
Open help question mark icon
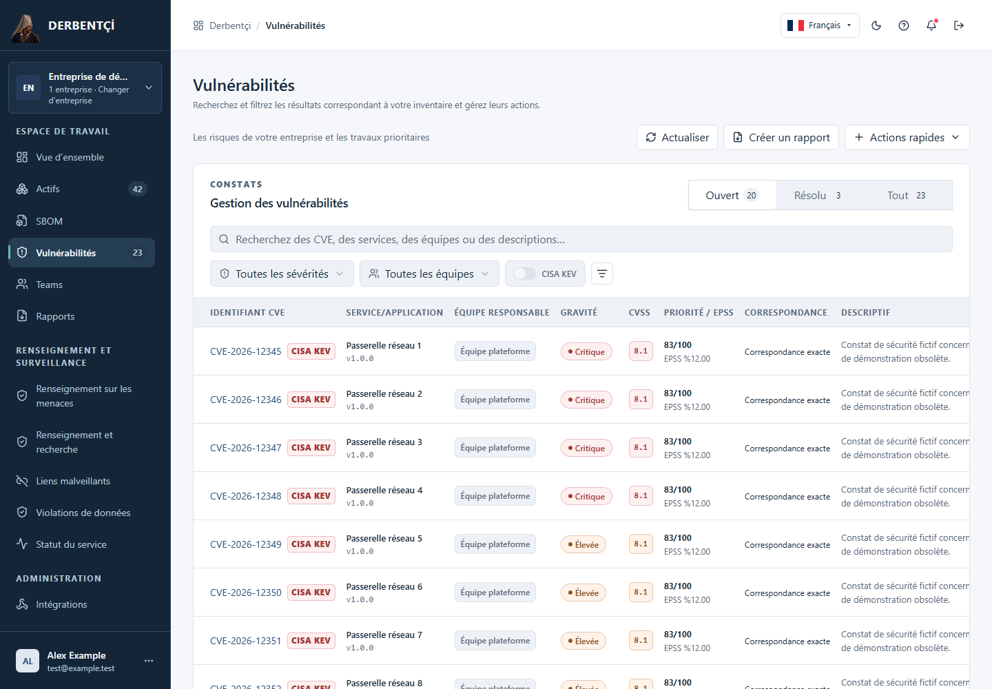[904, 25]
